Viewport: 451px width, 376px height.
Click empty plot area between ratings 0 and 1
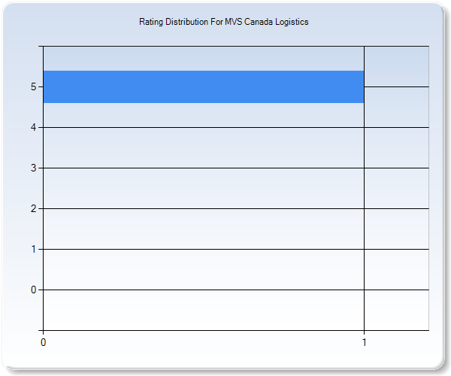203,269
